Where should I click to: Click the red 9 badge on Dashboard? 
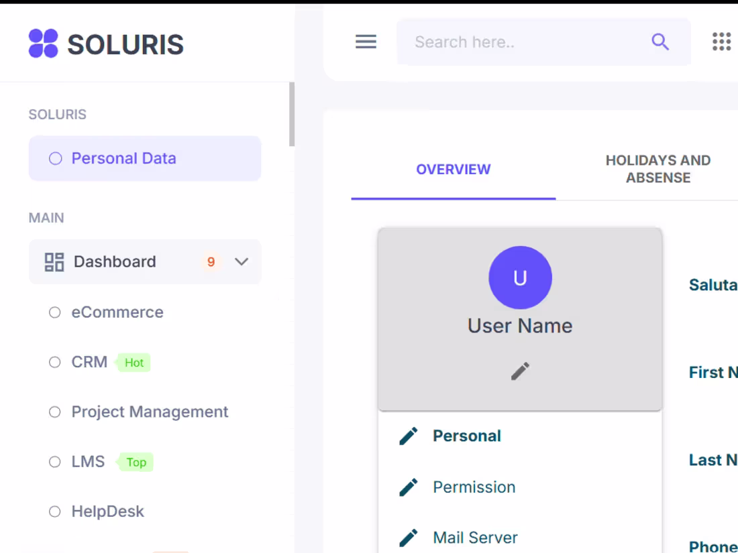211,261
